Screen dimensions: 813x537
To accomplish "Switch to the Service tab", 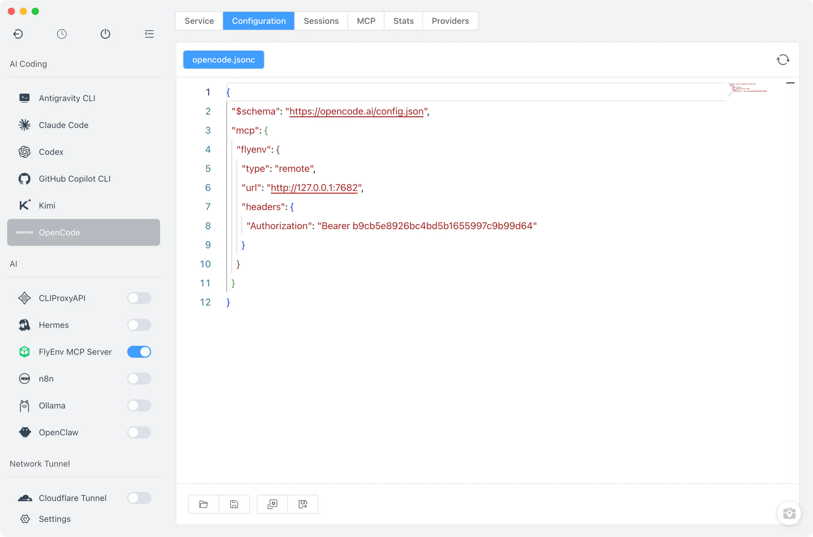I will (199, 21).
